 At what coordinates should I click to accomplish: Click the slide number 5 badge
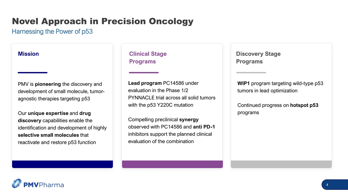coord(335,185)
